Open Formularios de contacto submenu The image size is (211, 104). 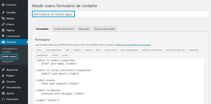pos(10,50)
